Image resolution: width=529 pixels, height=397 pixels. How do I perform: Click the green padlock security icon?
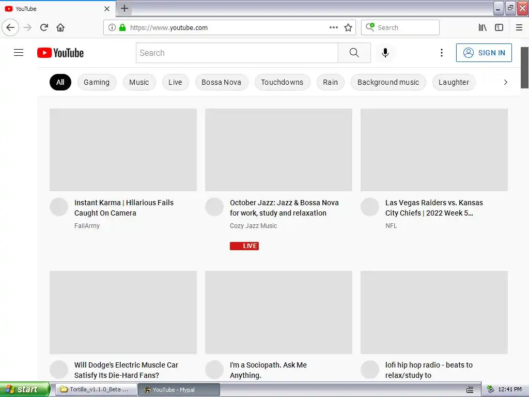122,28
